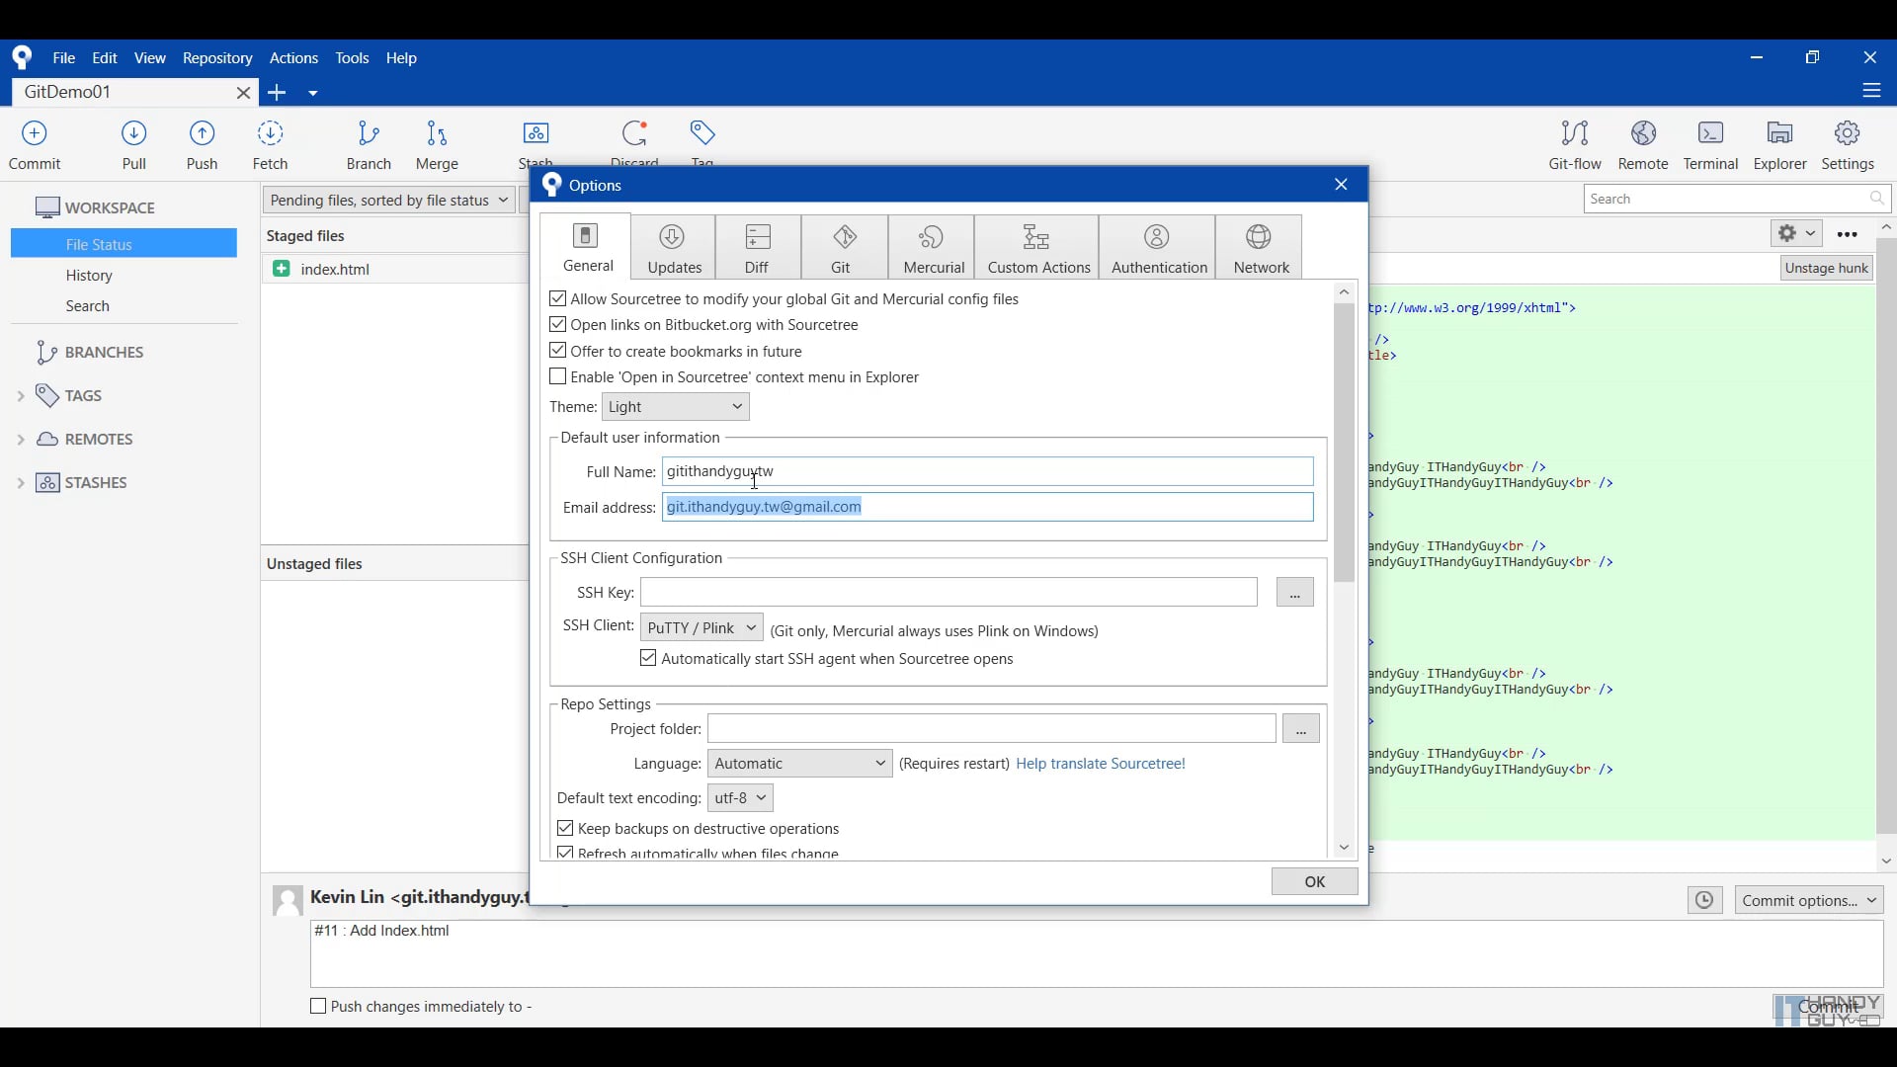1897x1067 pixels.
Task: Open the Git-flow tool
Action: click(x=1574, y=143)
